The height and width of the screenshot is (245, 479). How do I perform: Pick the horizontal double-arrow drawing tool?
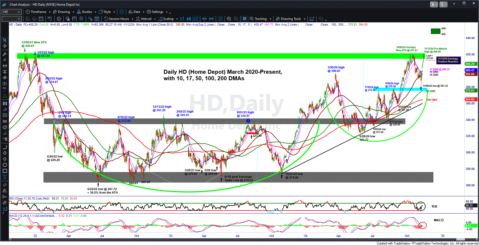5,66
